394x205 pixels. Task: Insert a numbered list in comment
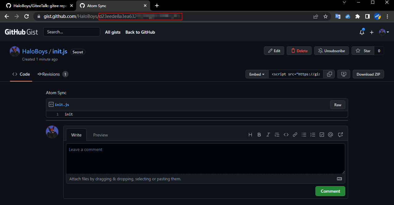[313, 135]
